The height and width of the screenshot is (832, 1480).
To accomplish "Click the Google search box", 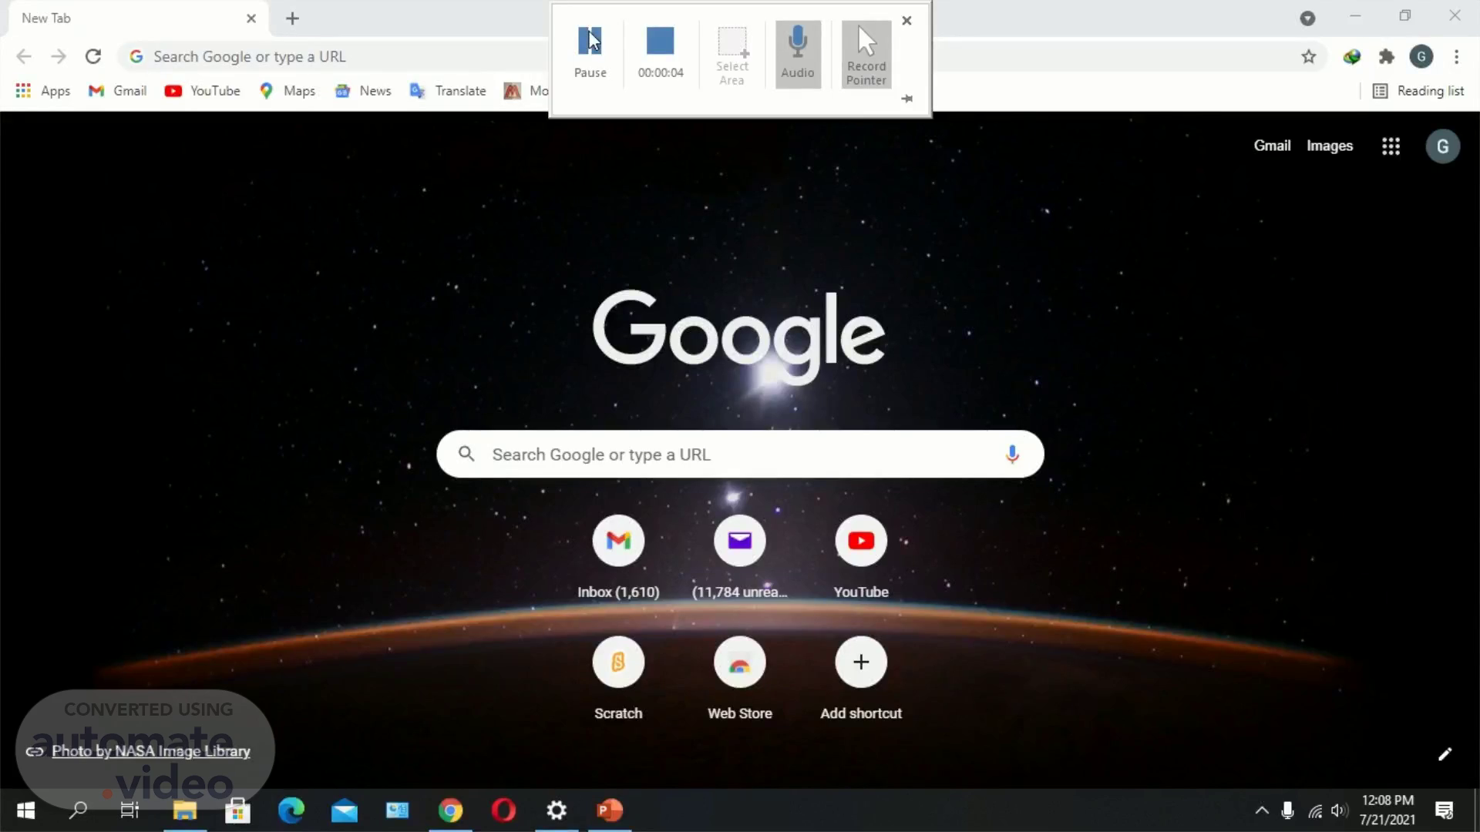I will tap(740, 455).
